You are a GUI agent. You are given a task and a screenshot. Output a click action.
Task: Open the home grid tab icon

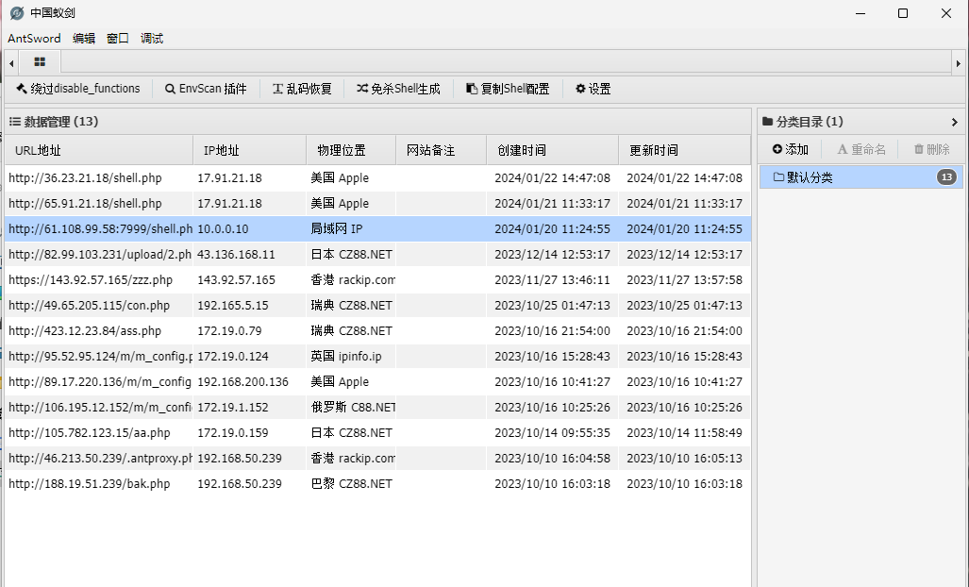[40, 61]
